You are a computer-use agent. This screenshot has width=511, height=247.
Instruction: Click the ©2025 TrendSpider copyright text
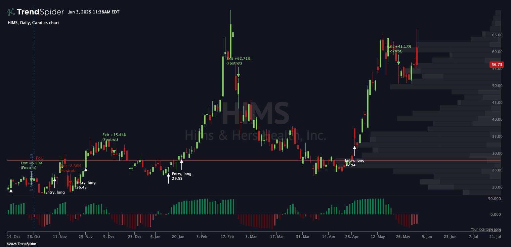21,244
